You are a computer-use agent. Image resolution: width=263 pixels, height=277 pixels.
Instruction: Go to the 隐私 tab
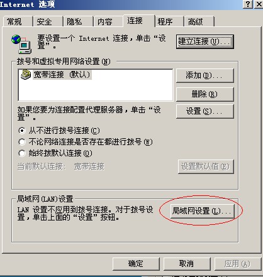[78, 21]
